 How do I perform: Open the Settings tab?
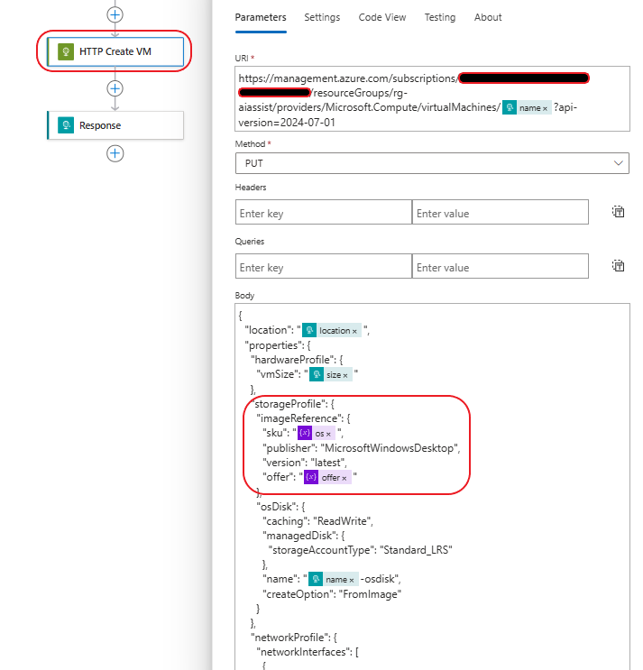tap(322, 17)
